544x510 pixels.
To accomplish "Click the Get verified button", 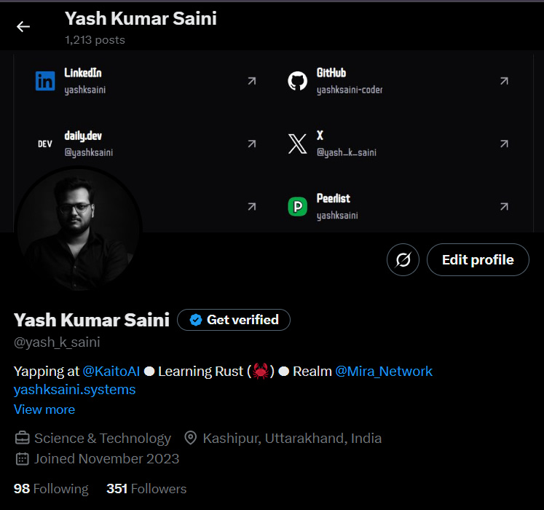I will (x=234, y=320).
